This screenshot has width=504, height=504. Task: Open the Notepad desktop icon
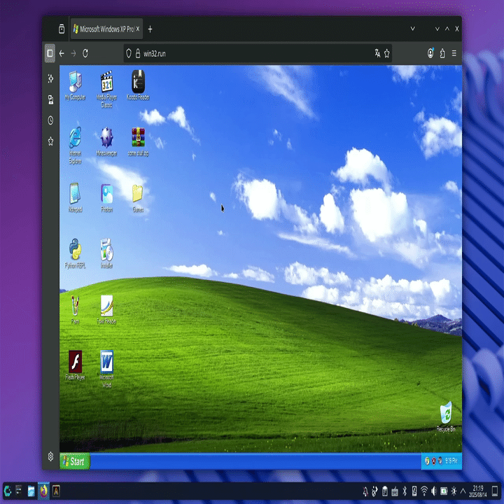pos(75,197)
